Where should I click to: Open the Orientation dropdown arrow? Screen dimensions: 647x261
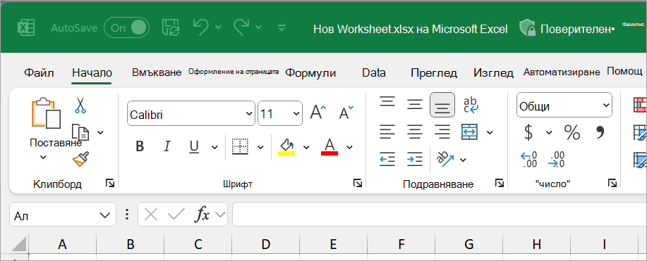463,160
